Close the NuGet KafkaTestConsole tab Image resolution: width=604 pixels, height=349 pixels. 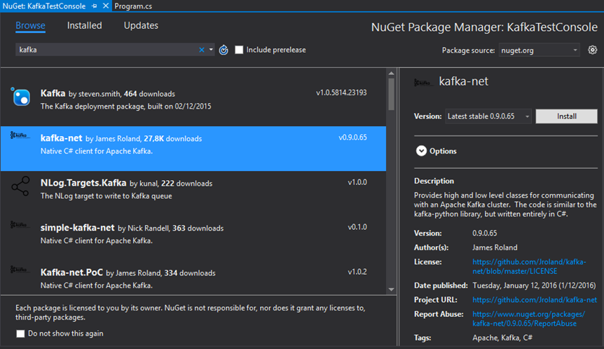point(106,6)
